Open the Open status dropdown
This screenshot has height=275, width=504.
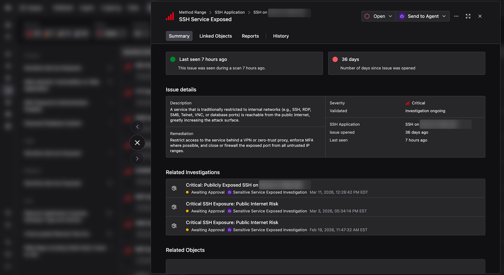point(378,16)
